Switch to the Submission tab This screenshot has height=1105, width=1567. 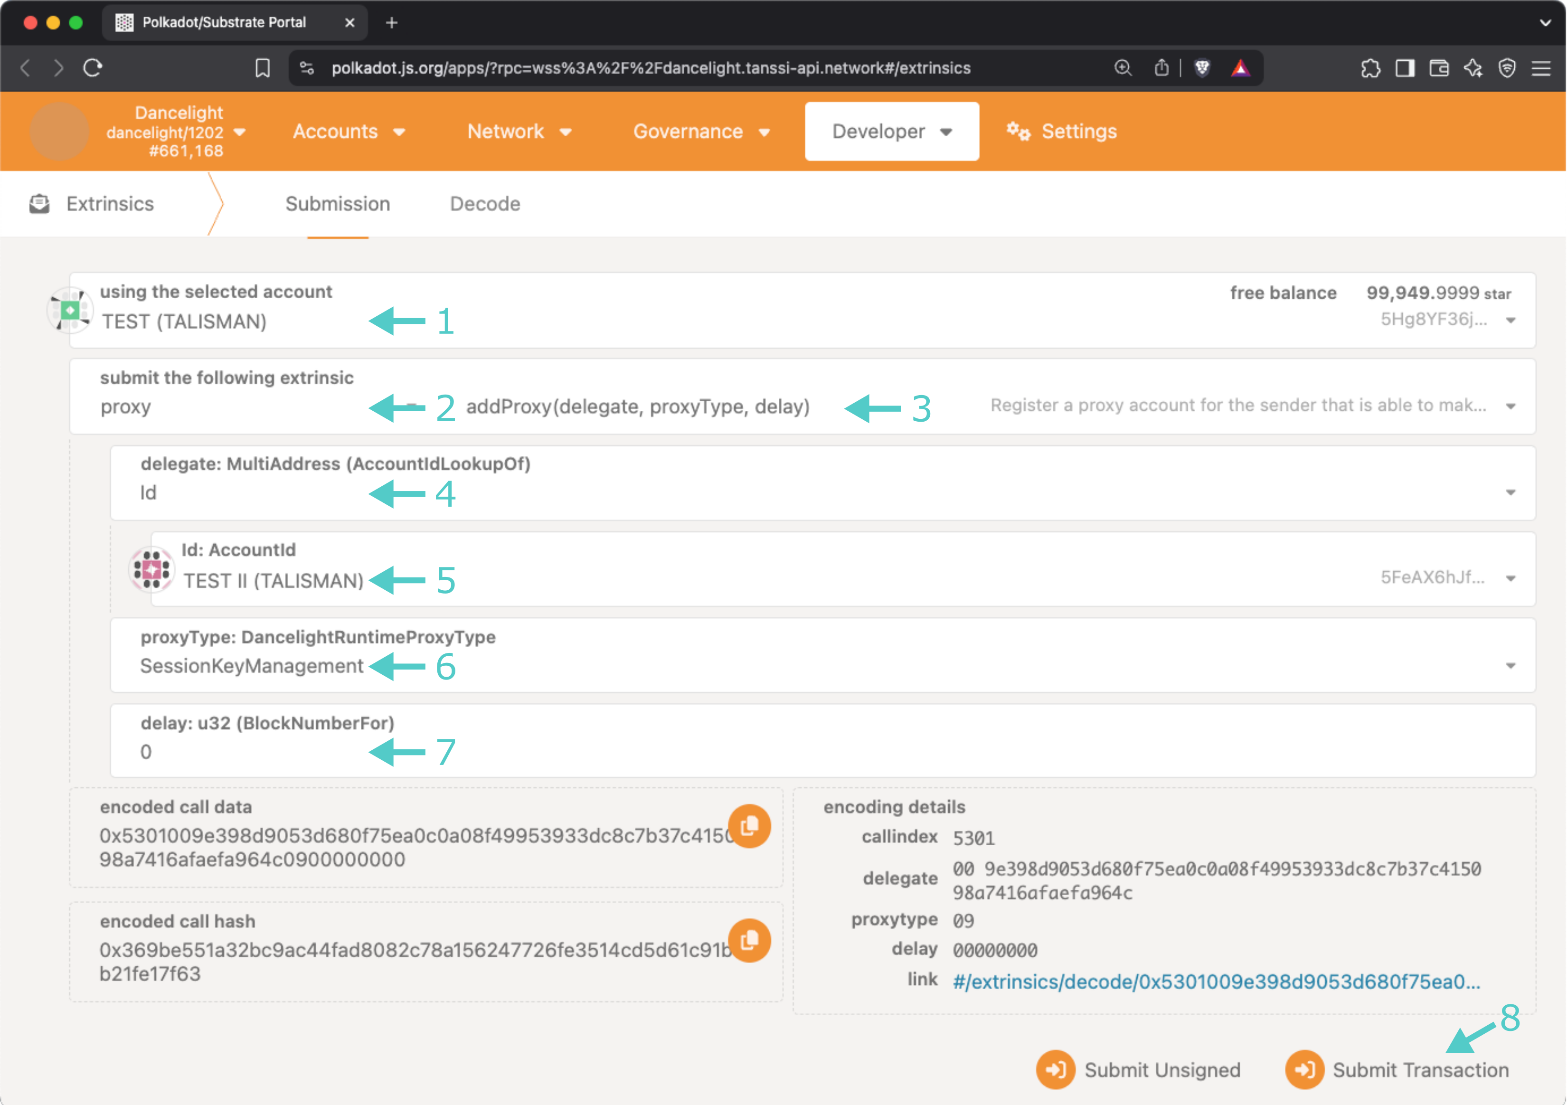point(338,203)
